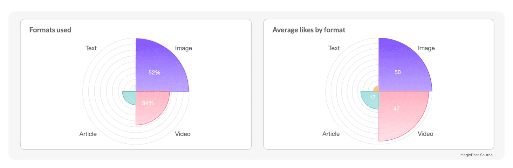Click the Article label in Formats used chart
The image size is (513, 168).
click(88, 134)
